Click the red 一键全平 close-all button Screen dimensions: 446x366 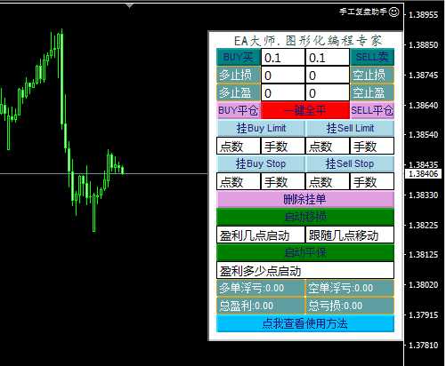(305, 110)
